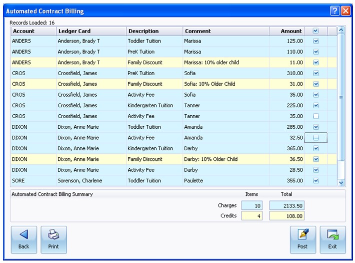Click the vertical scrollbar thumb
This screenshot has width=355, height=263.
(x=341, y=97)
